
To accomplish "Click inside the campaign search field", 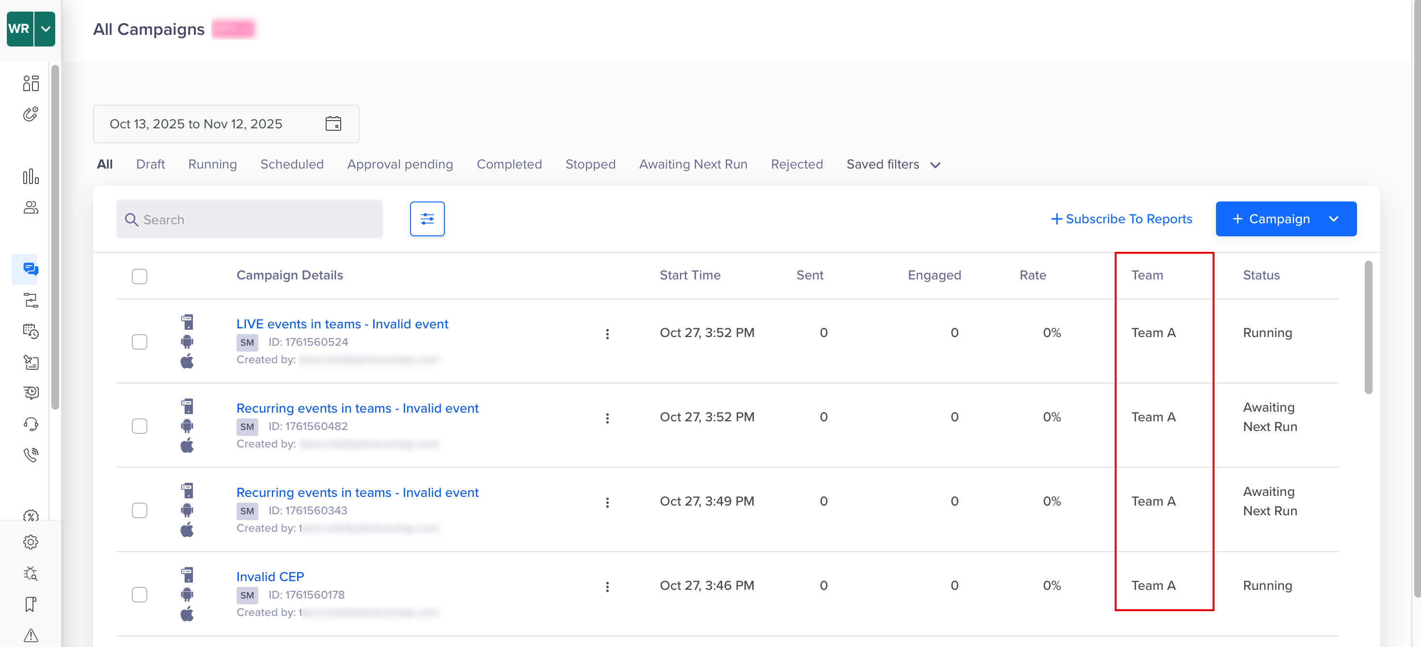I will click(x=248, y=219).
